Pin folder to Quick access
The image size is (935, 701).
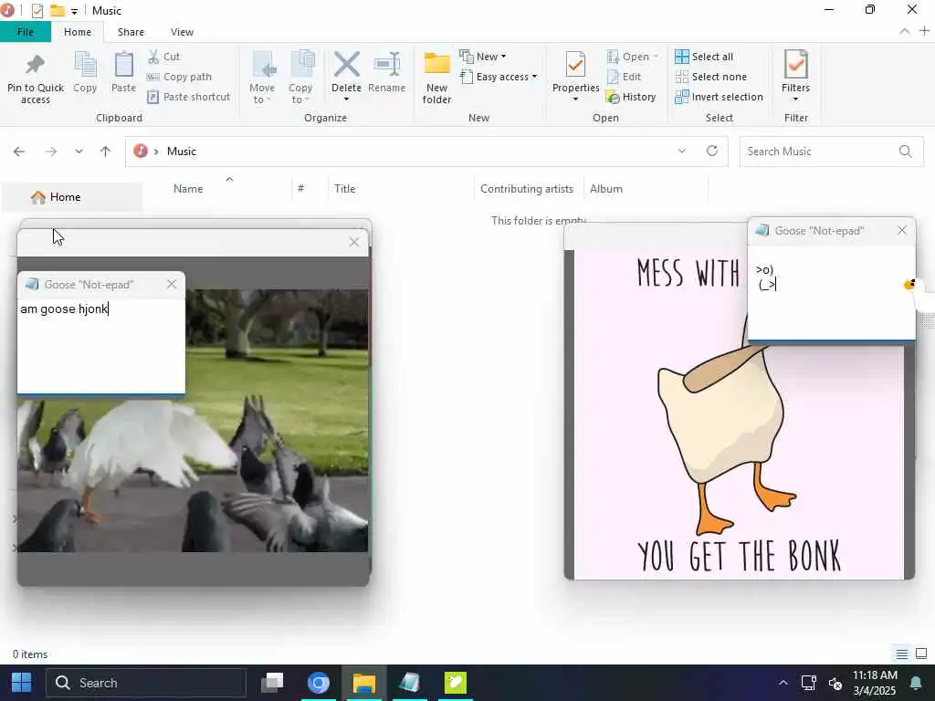pos(36,78)
